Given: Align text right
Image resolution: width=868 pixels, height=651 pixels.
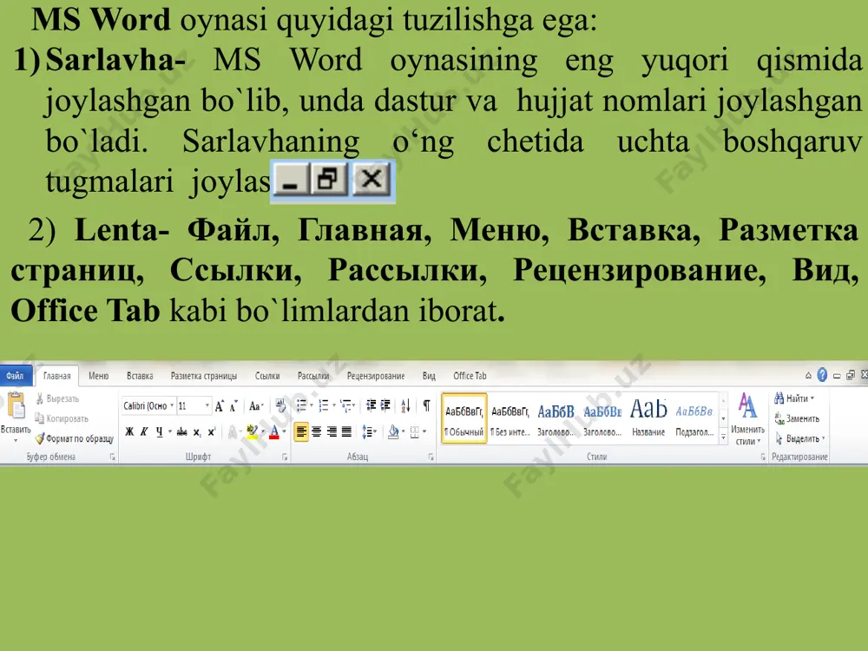Looking at the screenshot, I should pyautogui.click(x=332, y=431).
